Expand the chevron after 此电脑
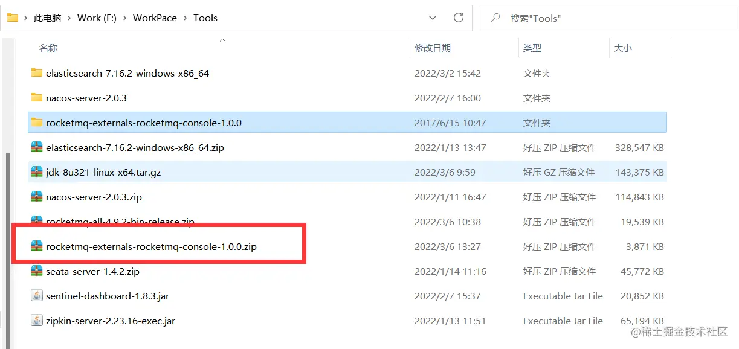 (69, 18)
